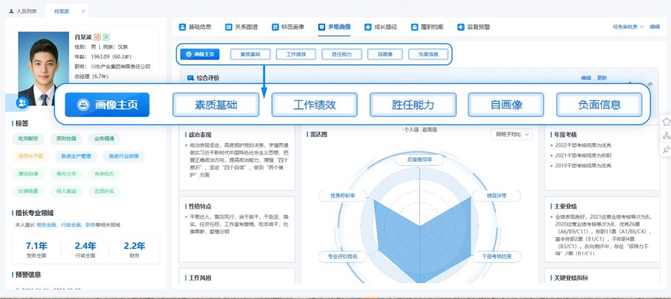
Task: Open the 同班子对比 dropdown
Action: tap(512, 134)
